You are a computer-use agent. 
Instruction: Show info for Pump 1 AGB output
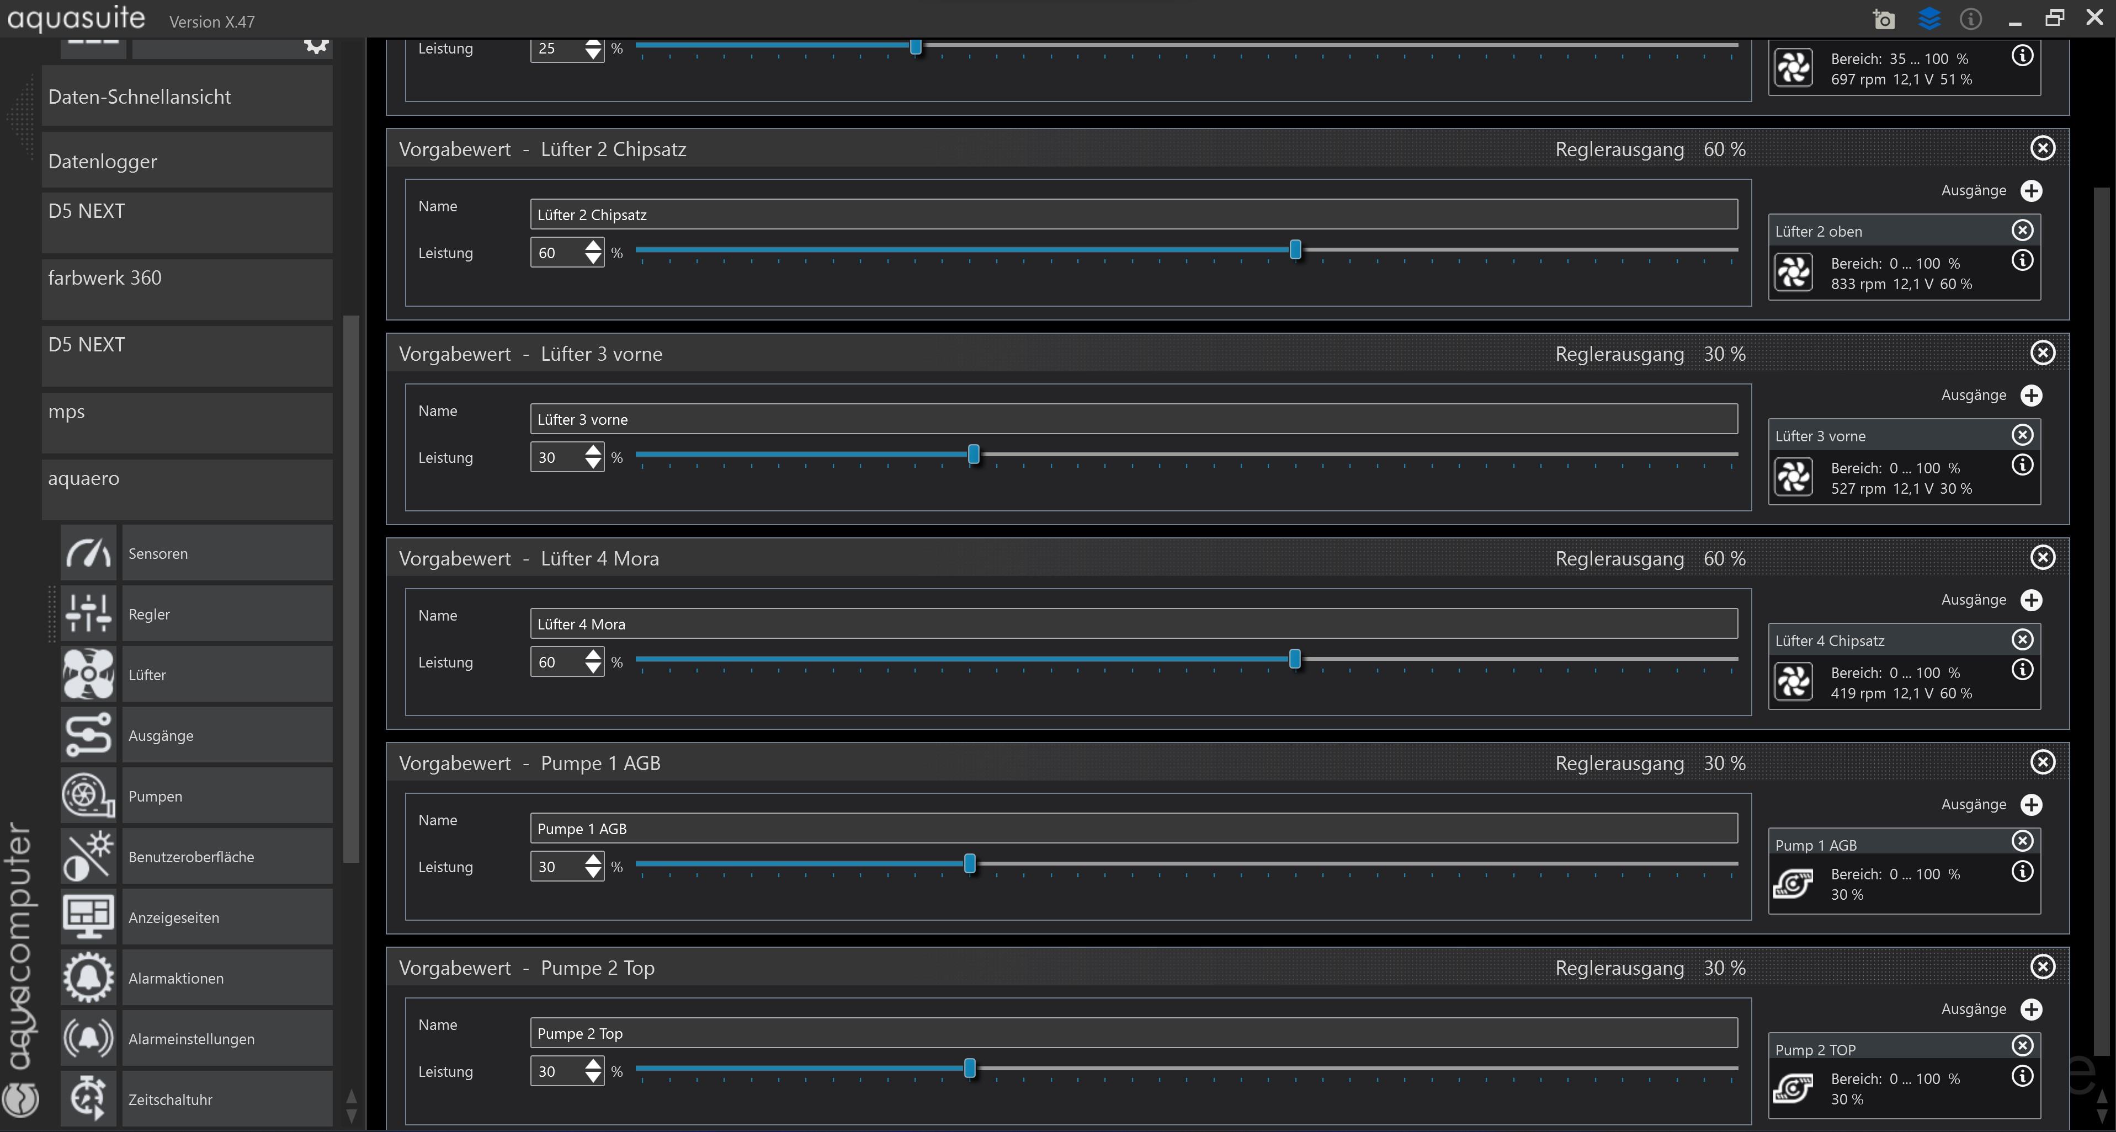click(2022, 871)
